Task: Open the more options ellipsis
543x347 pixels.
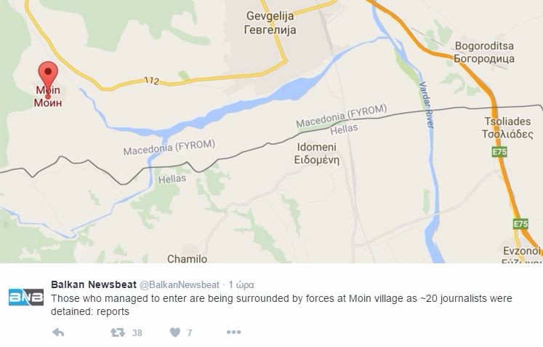Action: pyautogui.click(x=234, y=332)
